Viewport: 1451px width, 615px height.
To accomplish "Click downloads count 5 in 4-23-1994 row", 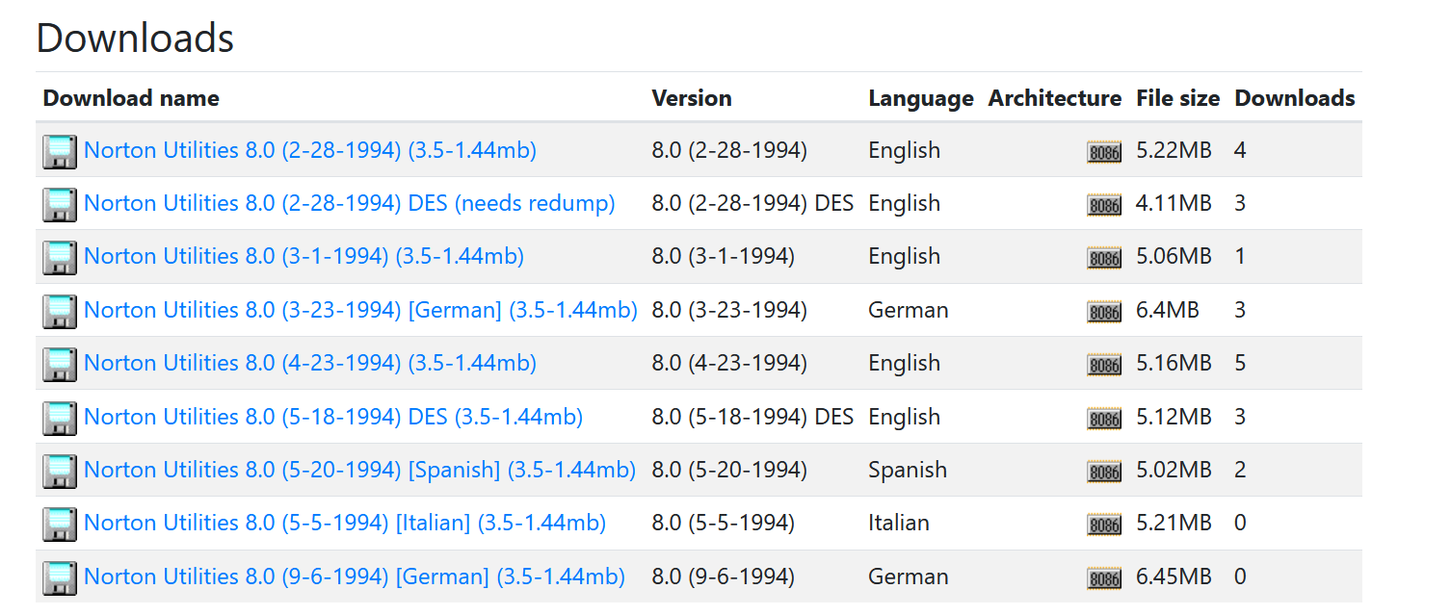I will pos(1240,363).
